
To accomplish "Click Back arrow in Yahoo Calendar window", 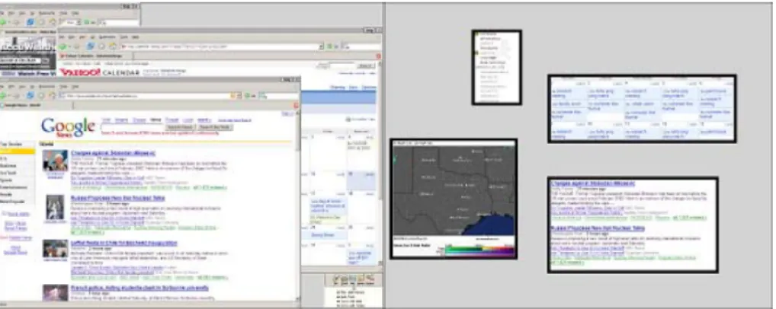I will pos(63,46).
